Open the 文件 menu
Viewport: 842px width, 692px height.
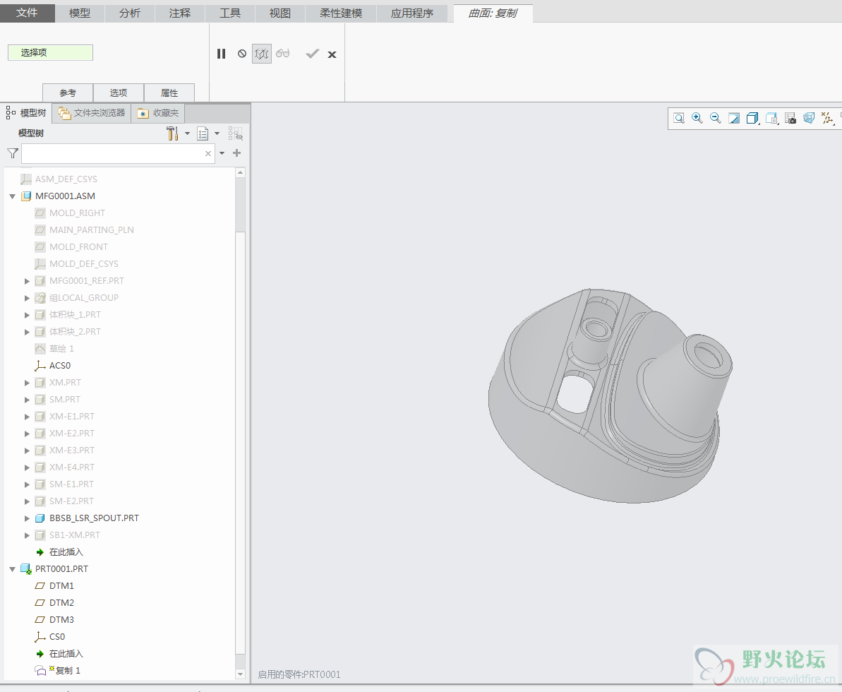[x=28, y=13]
